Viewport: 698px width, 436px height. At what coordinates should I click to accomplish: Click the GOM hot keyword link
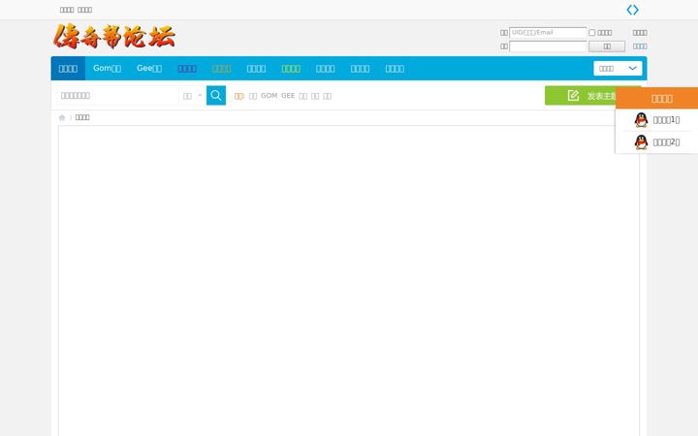point(269,96)
